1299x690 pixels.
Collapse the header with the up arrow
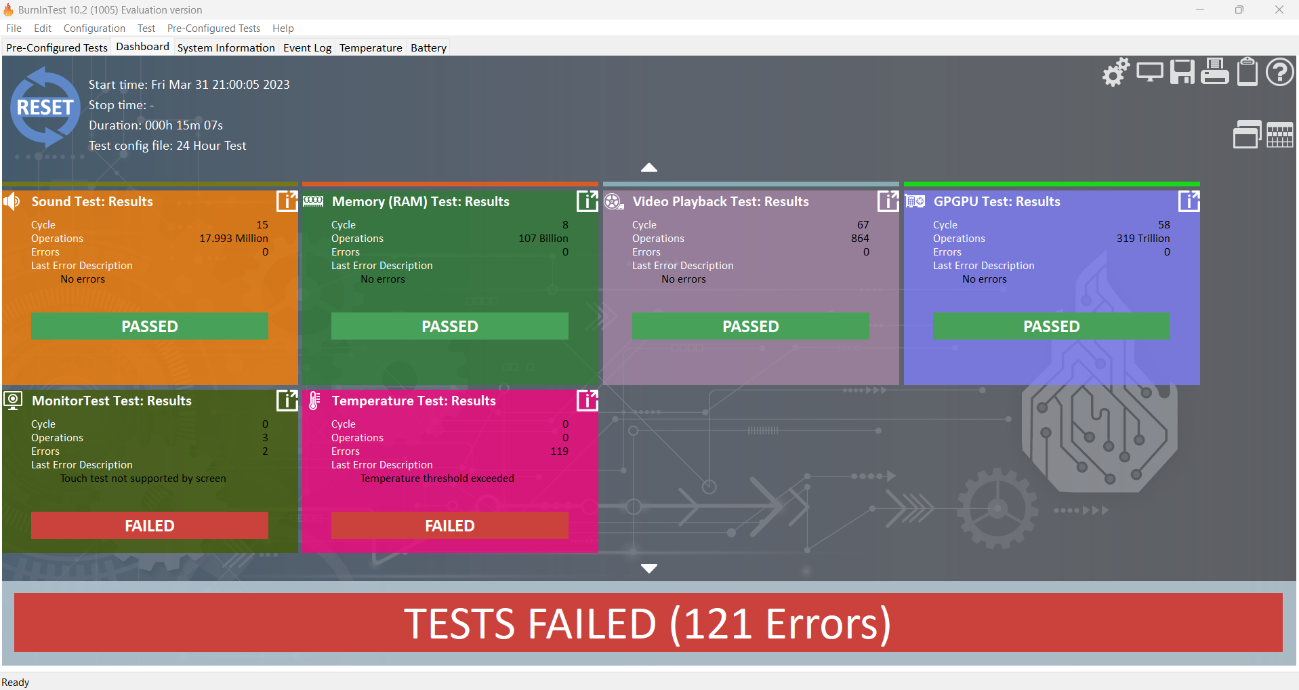pyautogui.click(x=649, y=167)
